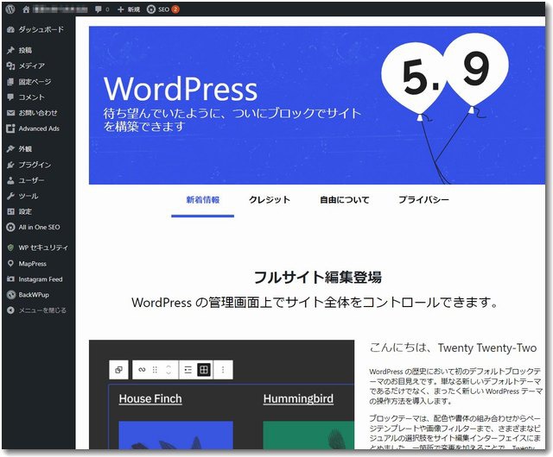
Task: Open the SEO gear icon in admin bar
Action: [151, 9]
